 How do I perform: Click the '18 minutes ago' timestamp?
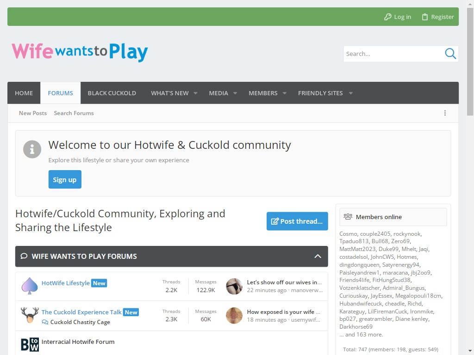point(267,320)
